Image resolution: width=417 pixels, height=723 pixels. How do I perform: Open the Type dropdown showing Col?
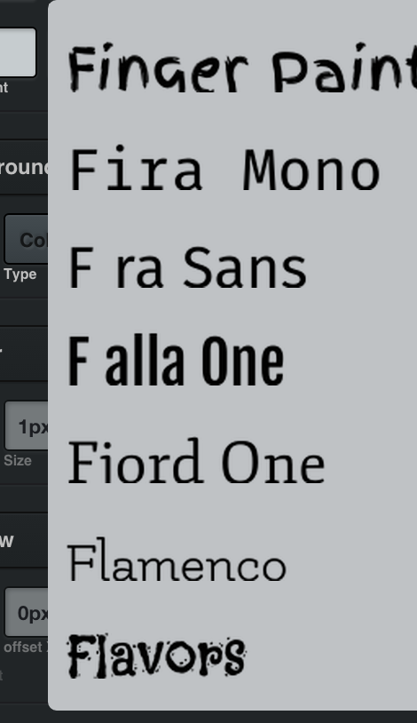pos(26,239)
